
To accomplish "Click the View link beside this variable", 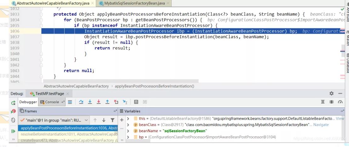I will 340,119.
